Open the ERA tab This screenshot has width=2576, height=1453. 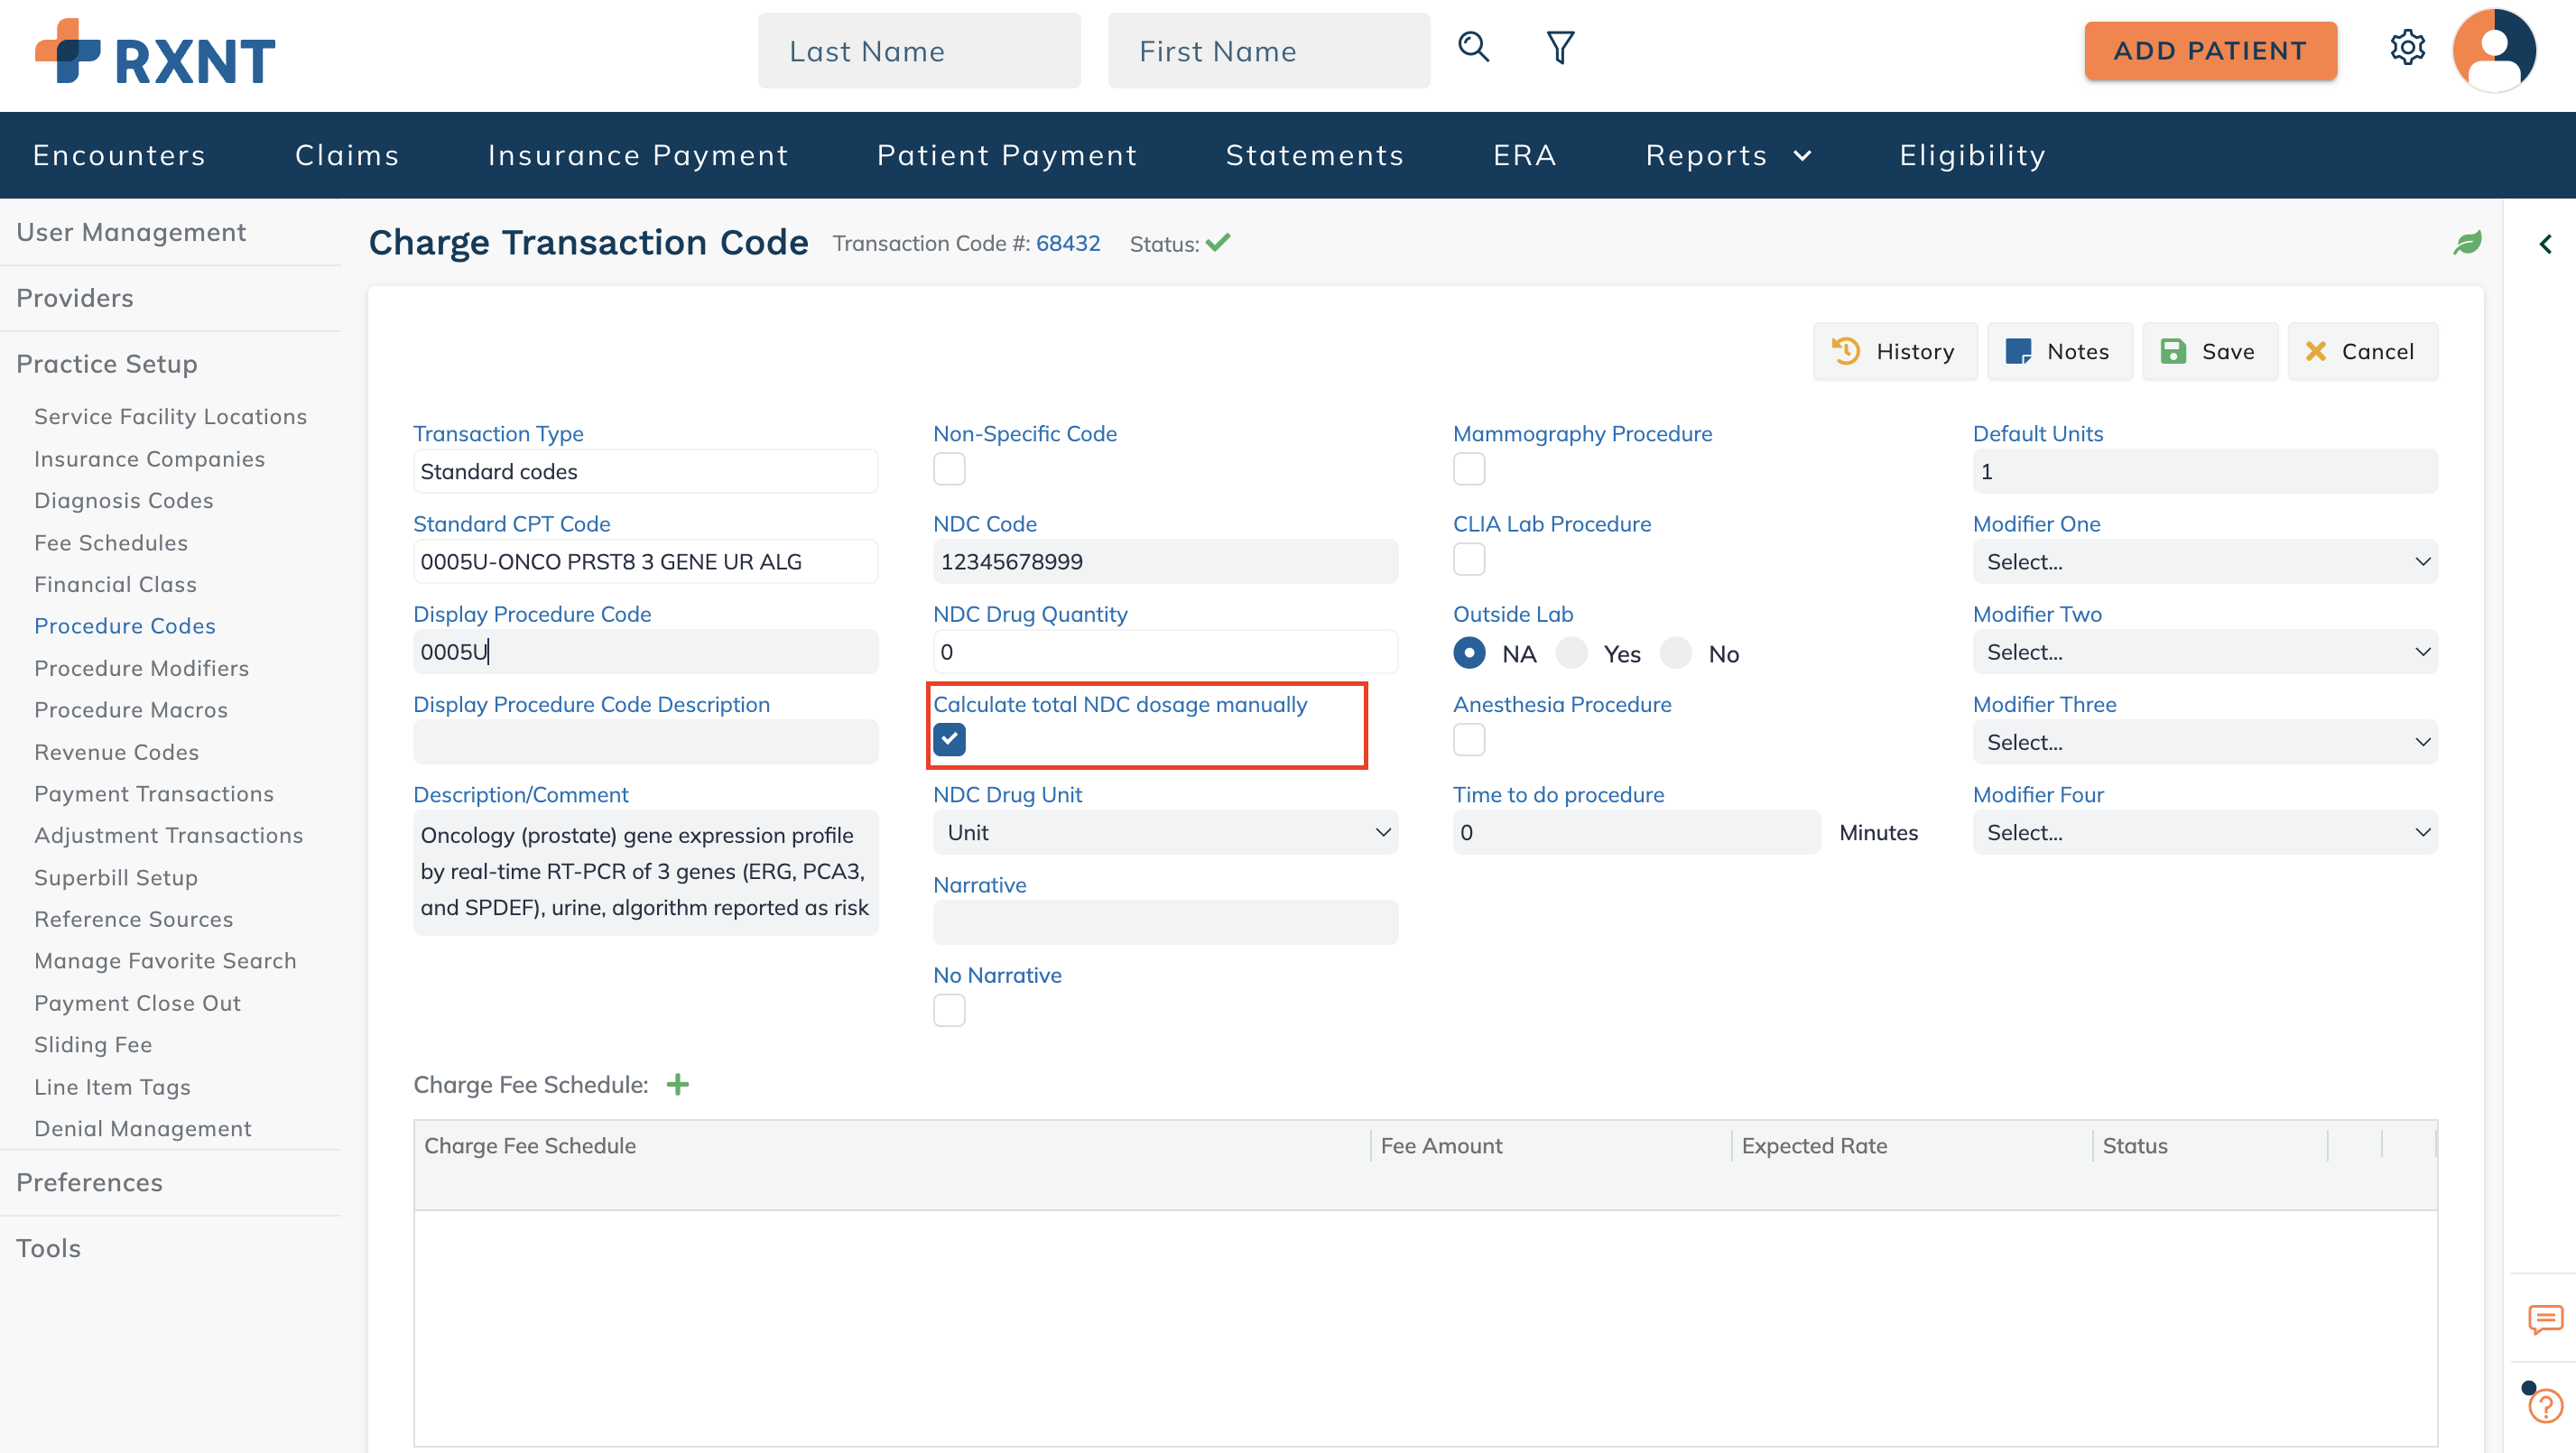click(x=1524, y=155)
